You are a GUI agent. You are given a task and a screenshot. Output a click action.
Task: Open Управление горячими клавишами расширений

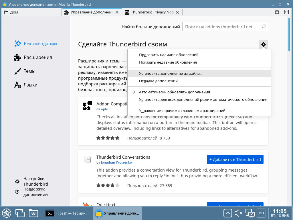(182, 111)
